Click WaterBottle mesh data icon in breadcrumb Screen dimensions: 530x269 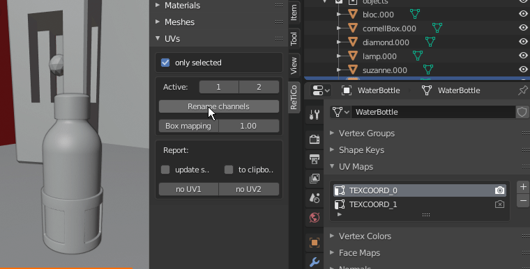pos(427,90)
